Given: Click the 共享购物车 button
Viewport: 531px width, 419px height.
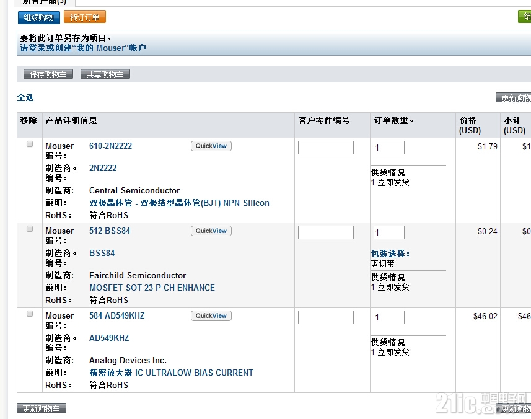Looking at the screenshot, I should pos(105,74).
